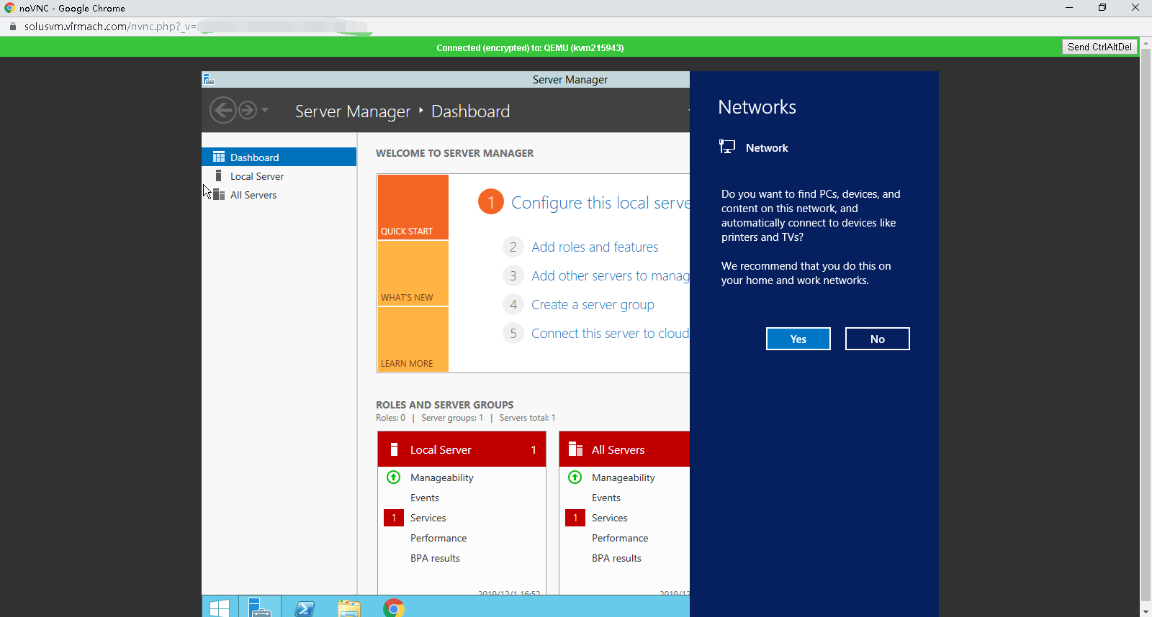Click Connect this server to cloud link
This screenshot has height=617, width=1152.
coord(610,333)
